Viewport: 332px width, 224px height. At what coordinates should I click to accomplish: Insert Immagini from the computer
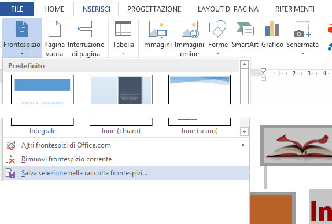tap(157, 34)
